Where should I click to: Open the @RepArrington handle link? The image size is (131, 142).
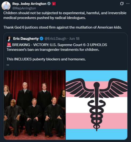24,8
